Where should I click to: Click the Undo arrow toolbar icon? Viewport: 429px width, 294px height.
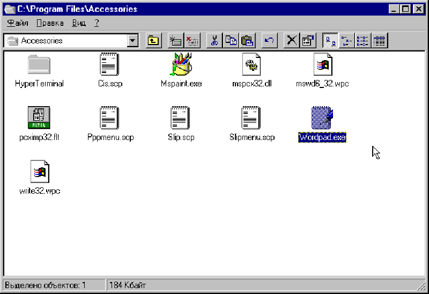[270, 41]
